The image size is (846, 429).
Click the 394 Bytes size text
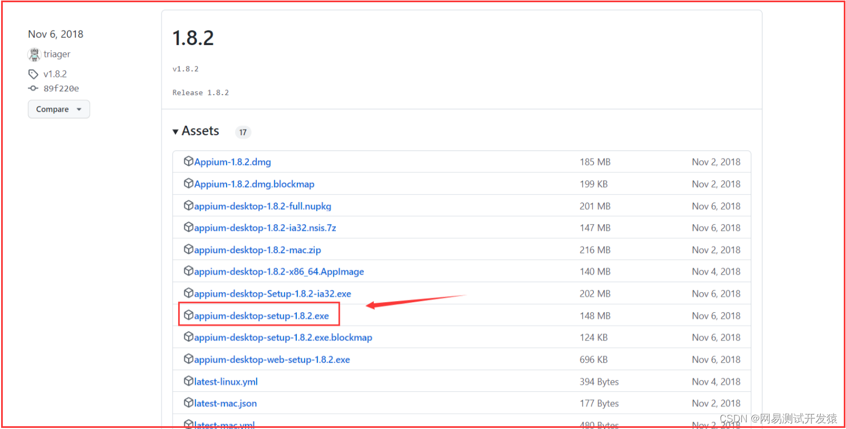pyautogui.click(x=599, y=382)
